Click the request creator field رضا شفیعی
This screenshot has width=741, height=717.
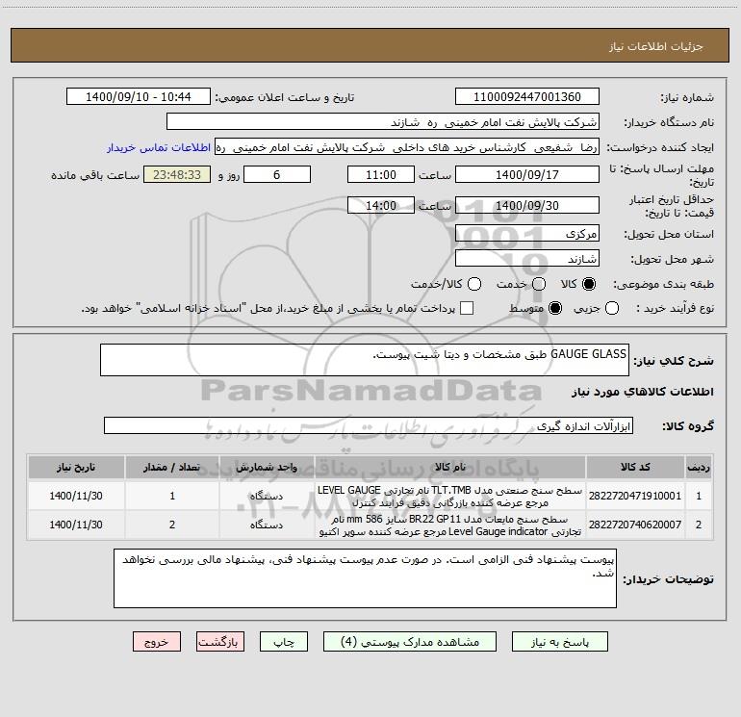click(x=407, y=147)
